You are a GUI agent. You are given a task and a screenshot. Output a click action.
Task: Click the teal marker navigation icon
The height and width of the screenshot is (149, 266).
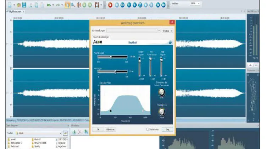[x=86, y=132]
